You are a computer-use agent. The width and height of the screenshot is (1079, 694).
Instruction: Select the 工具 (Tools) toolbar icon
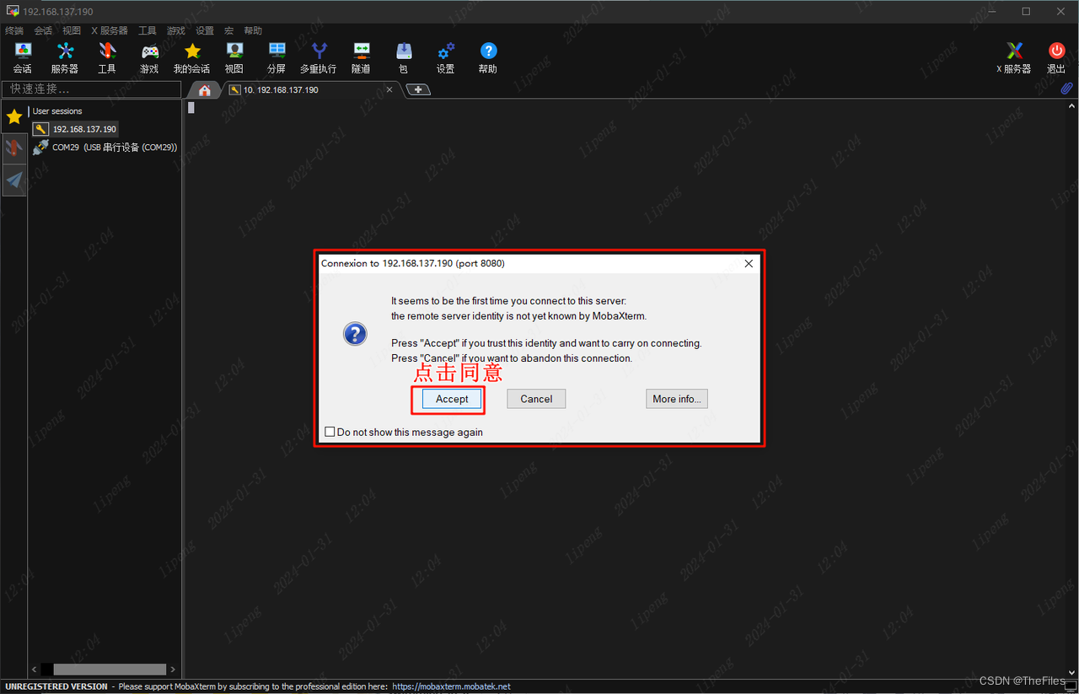pyautogui.click(x=107, y=57)
